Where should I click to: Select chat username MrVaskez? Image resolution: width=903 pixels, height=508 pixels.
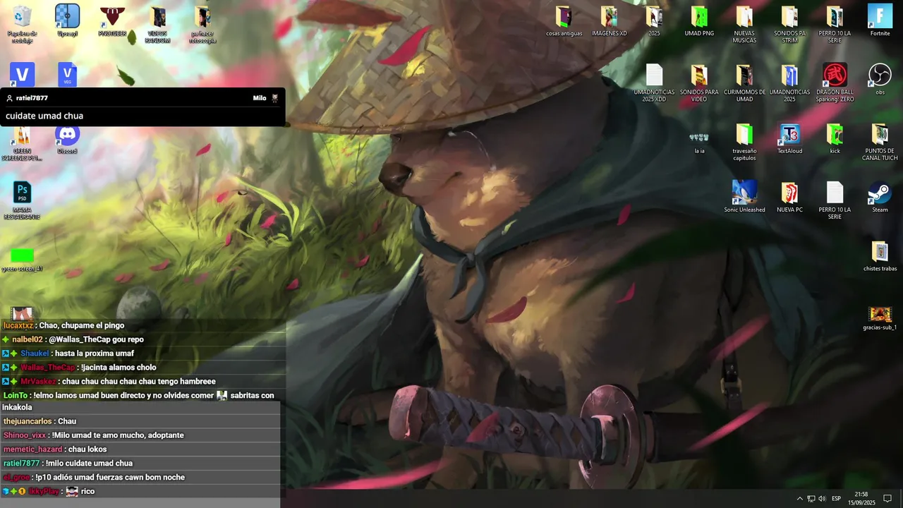tap(38, 382)
